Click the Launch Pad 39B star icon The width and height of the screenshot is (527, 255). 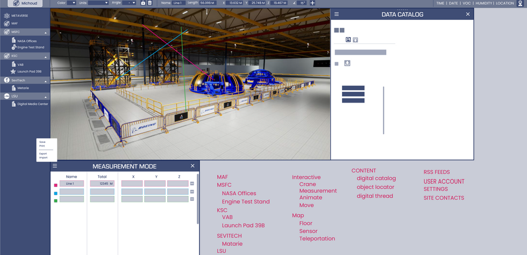[13, 71]
